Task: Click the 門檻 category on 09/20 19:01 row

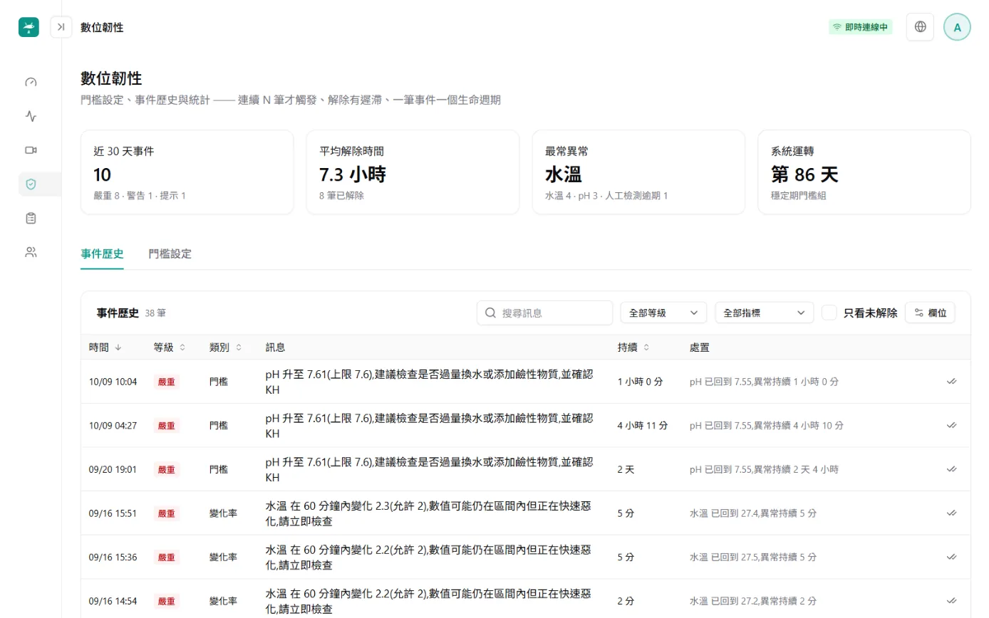Action: (219, 469)
